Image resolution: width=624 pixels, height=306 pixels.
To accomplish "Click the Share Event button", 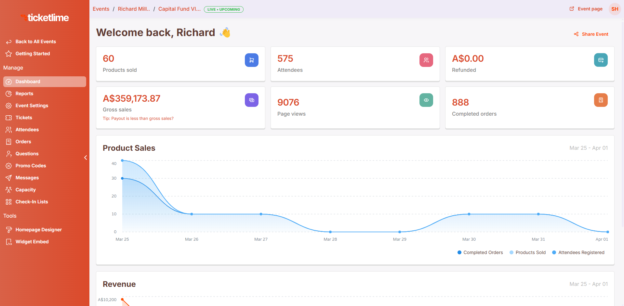I will 591,34.
